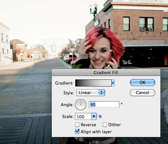Click the Angle input field
The width and height of the screenshot is (168, 144).
(104, 105)
